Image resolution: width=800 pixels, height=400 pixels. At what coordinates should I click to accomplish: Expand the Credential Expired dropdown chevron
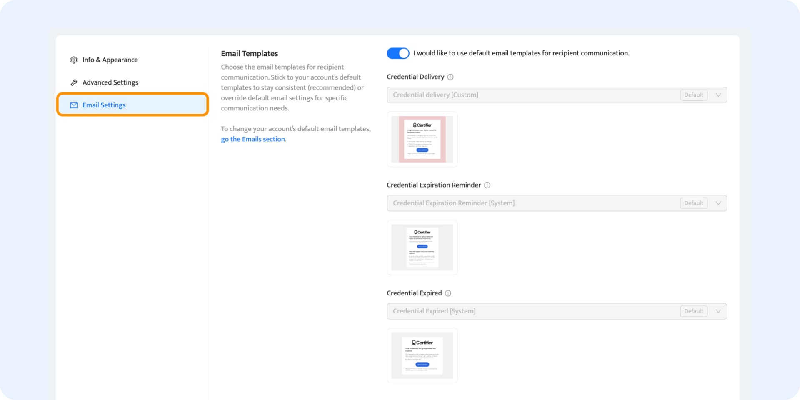coord(718,311)
